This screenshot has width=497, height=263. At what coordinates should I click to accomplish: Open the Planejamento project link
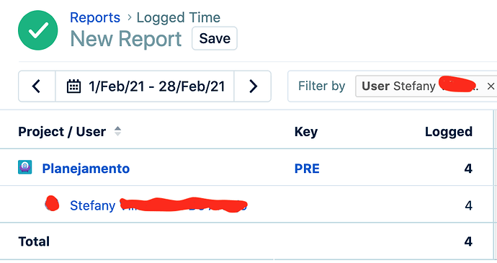click(x=86, y=169)
